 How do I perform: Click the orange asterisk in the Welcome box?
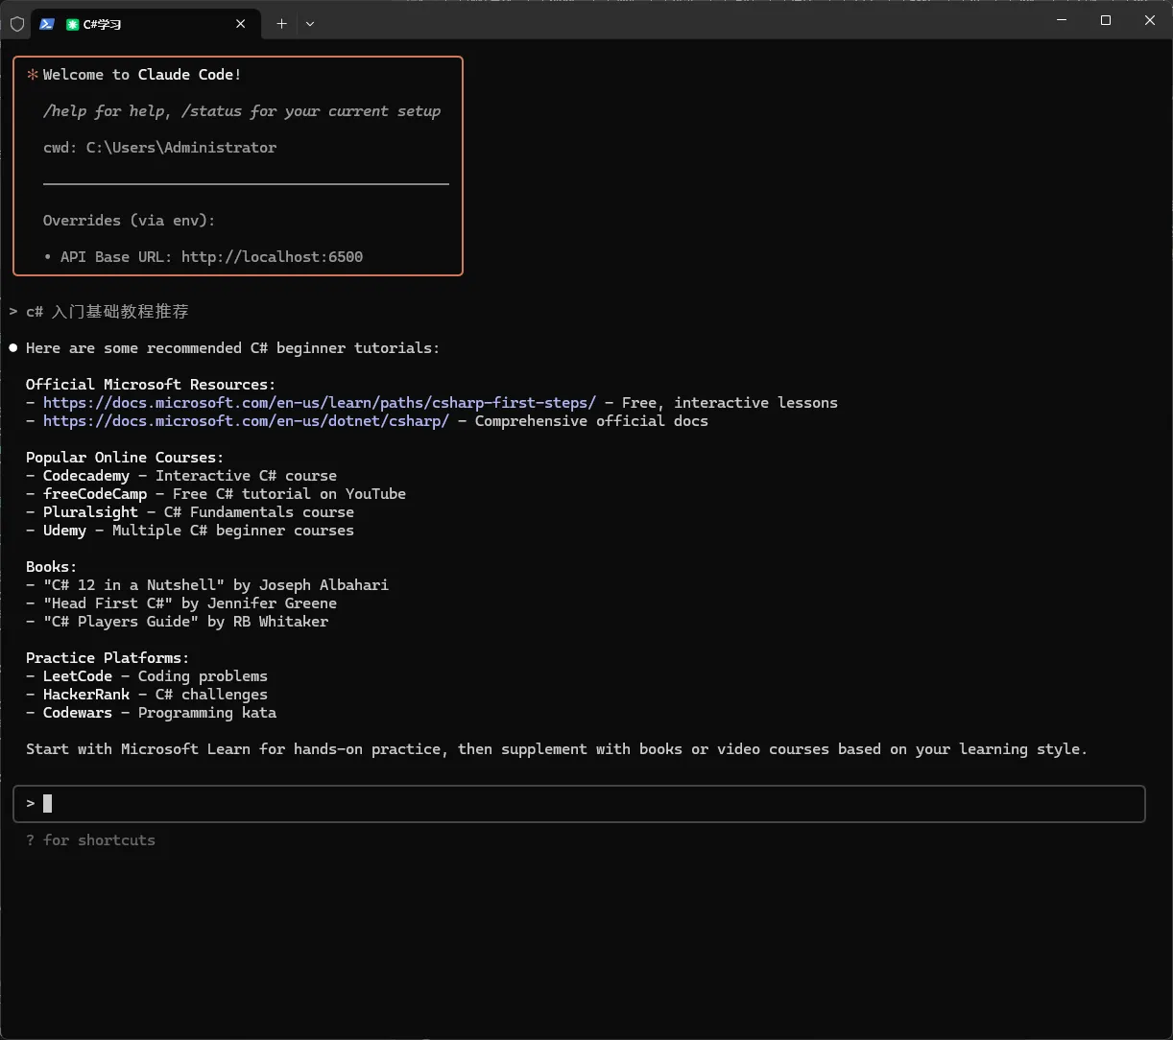33,75
